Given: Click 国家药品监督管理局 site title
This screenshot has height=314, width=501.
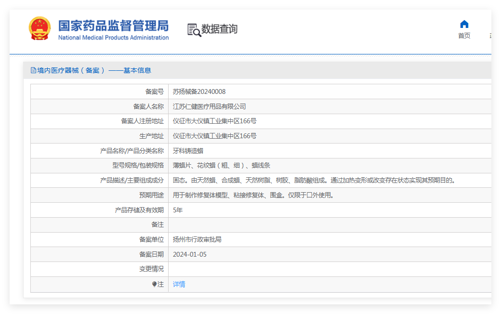Looking at the screenshot, I should point(113,26).
